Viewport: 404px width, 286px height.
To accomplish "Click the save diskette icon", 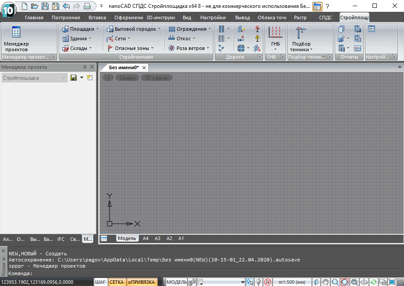I will tap(45, 6).
